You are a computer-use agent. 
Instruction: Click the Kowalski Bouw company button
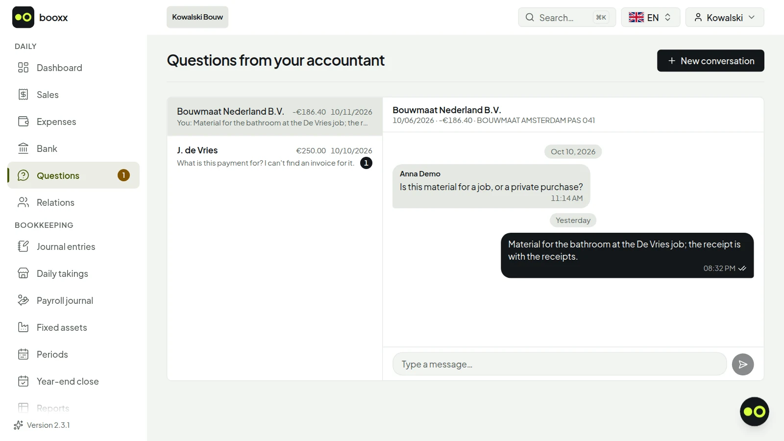pyautogui.click(x=197, y=17)
